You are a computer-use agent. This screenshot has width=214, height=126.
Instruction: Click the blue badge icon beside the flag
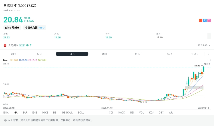(205, 20)
